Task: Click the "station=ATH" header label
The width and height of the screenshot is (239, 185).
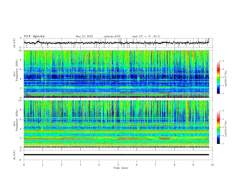Action: pyautogui.click(x=112, y=36)
